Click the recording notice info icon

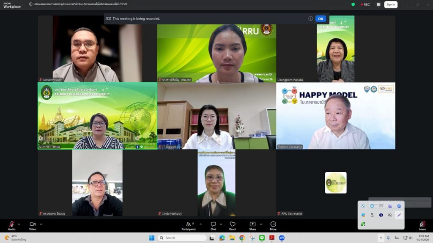click(310, 19)
